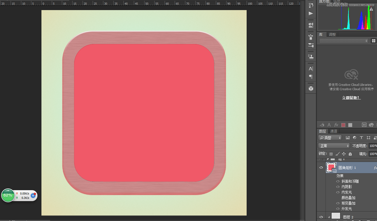Toggle visibility of 图层 2

click(321, 217)
